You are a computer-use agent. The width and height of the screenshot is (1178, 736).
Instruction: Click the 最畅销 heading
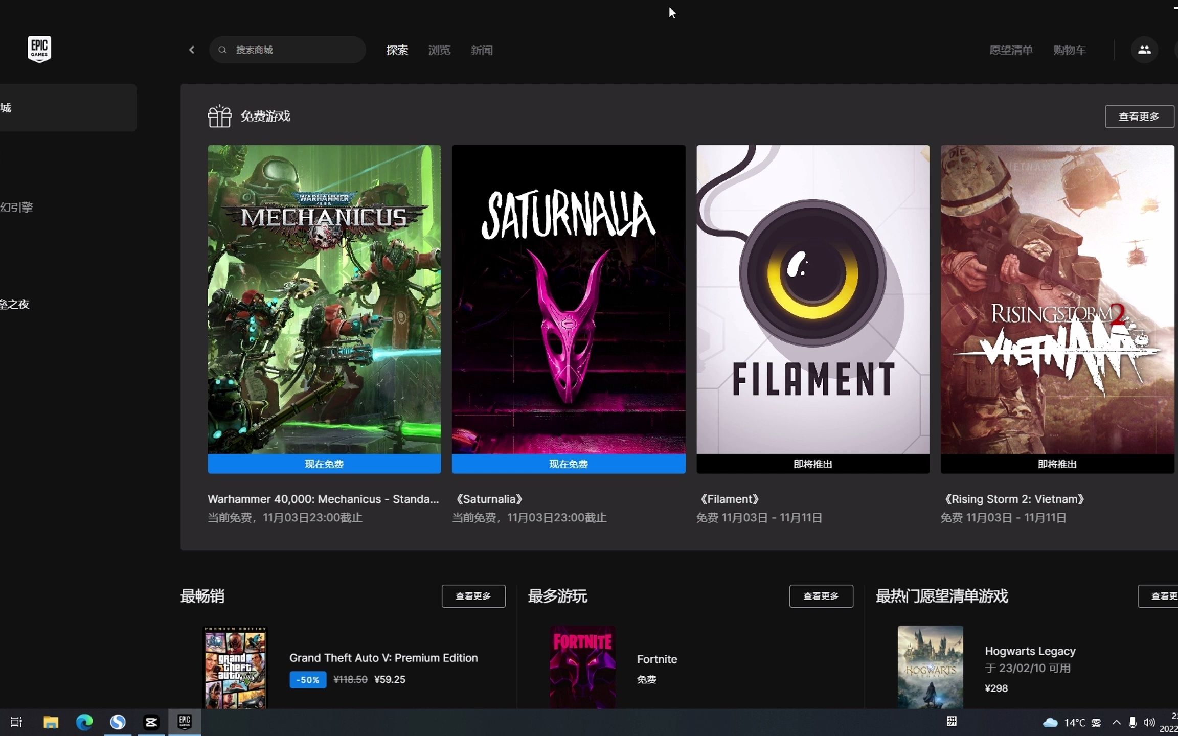[202, 596]
